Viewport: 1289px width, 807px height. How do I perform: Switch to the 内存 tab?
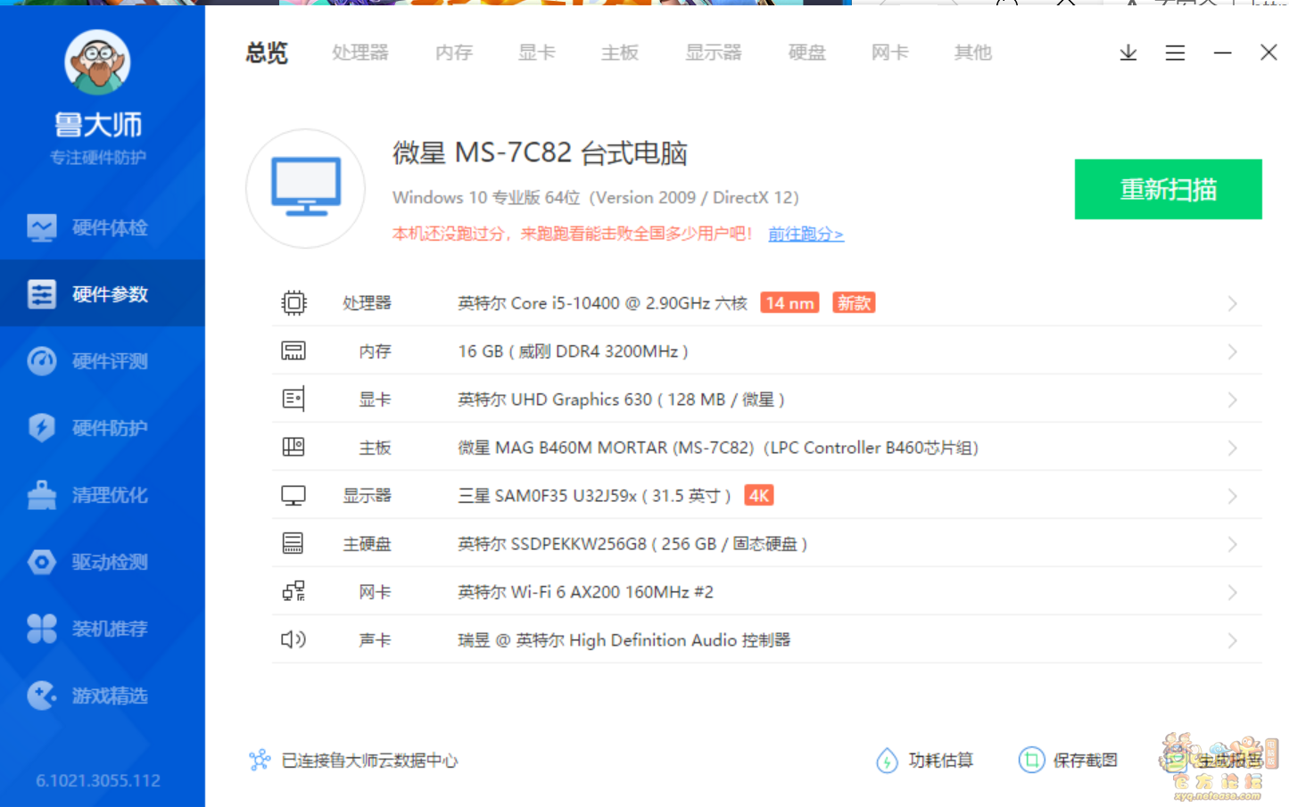tap(454, 53)
